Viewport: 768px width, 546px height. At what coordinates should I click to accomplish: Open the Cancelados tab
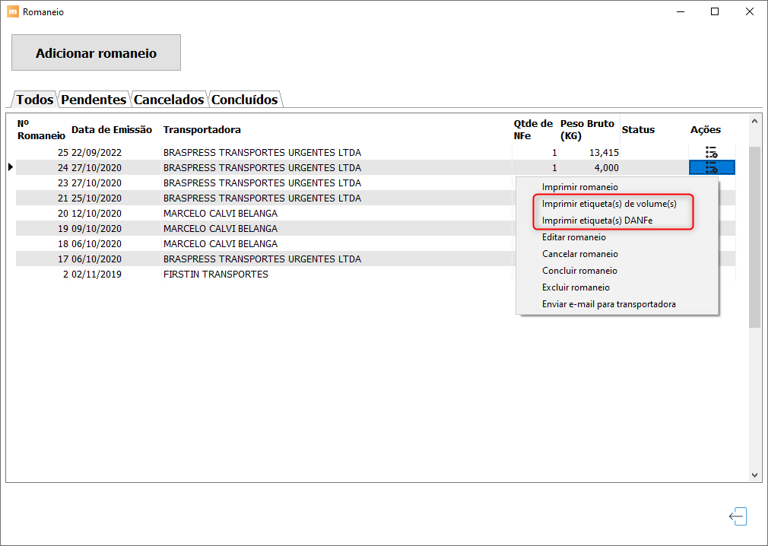coord(169,100)
